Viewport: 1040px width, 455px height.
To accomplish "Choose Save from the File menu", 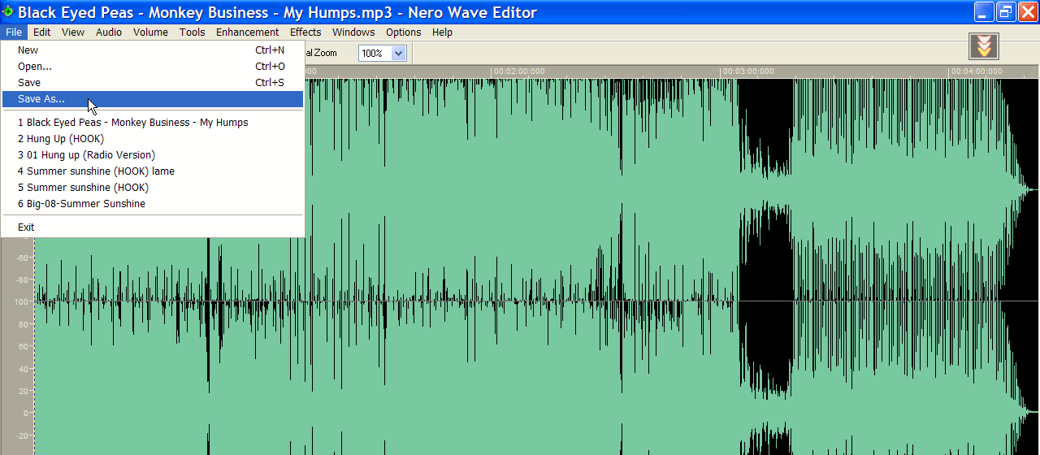I will click(x=152, y=83).
